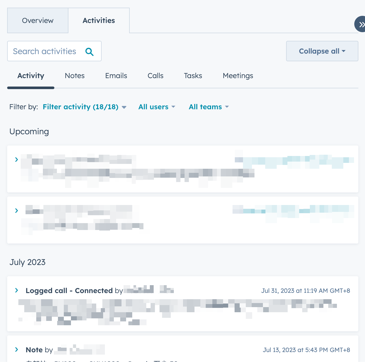This screenshot has width=365, height=362.
Task: Expand the Note entry from Jul 13
Action: (16, 349)
